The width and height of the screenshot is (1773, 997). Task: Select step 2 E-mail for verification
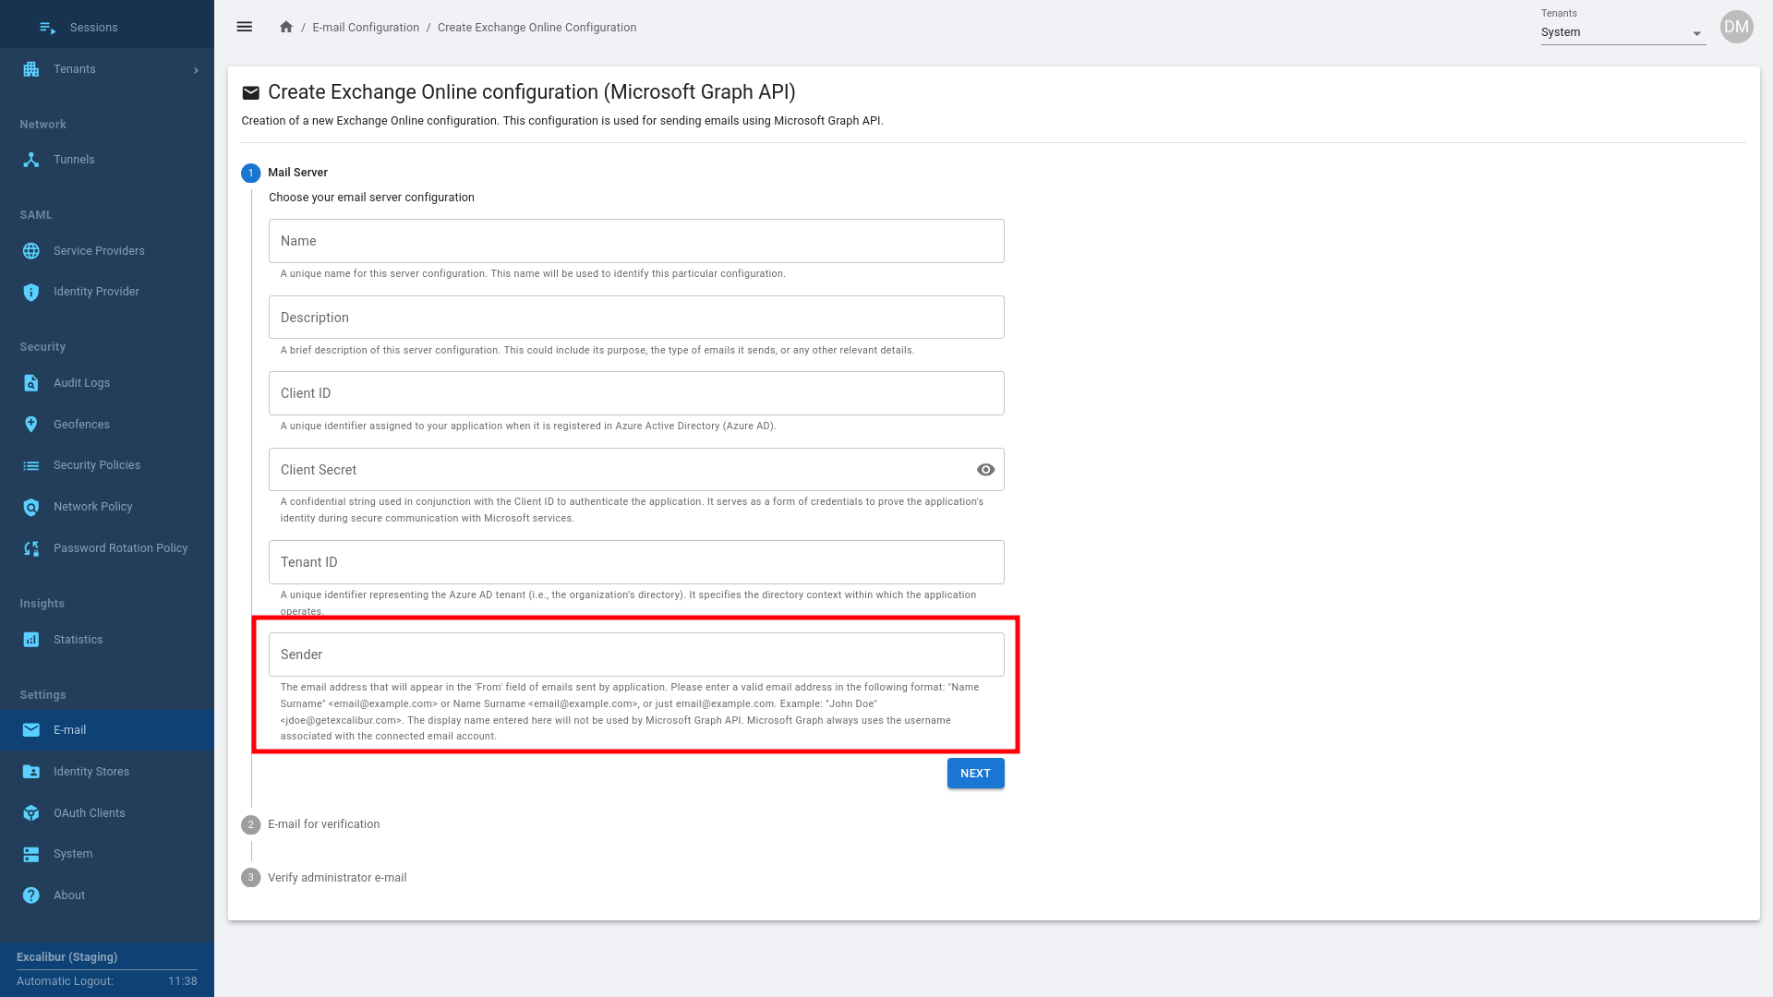[323, 824]
